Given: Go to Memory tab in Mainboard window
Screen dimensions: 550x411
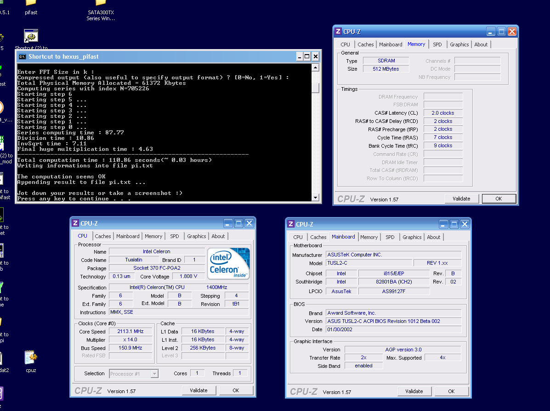Looking at the screenshot, I should click(x=369, y=237).
